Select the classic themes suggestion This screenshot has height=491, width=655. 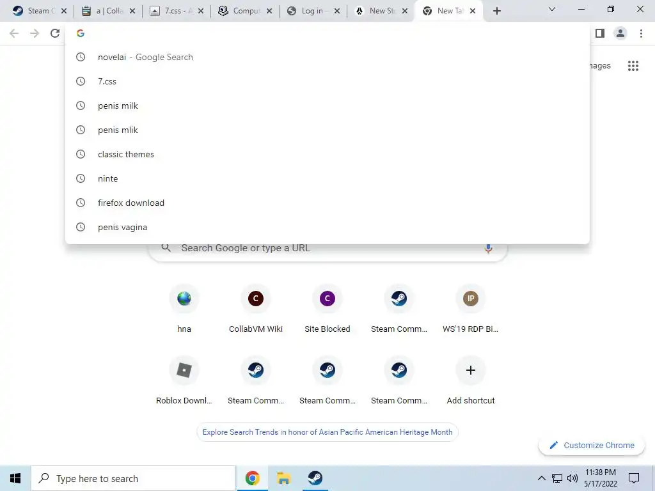pyautogui.click(x=327, y=155)
